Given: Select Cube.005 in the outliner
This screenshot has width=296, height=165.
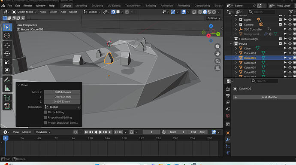Looking at the screenshot, I should coord(250,72).
